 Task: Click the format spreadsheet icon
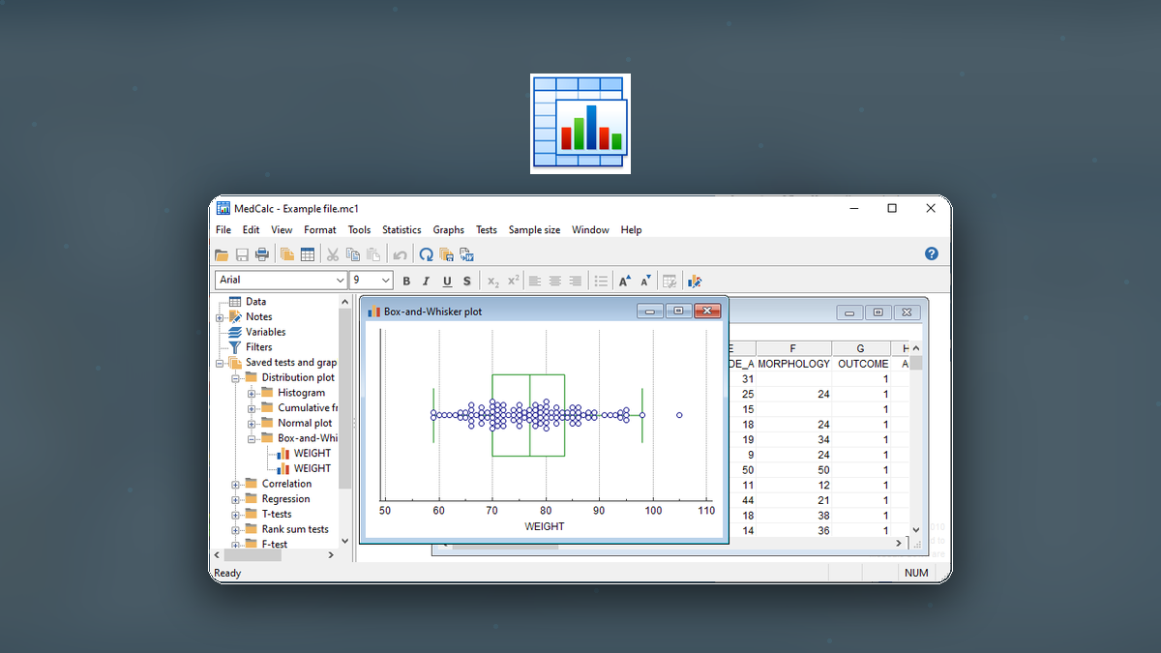point(670,281)
